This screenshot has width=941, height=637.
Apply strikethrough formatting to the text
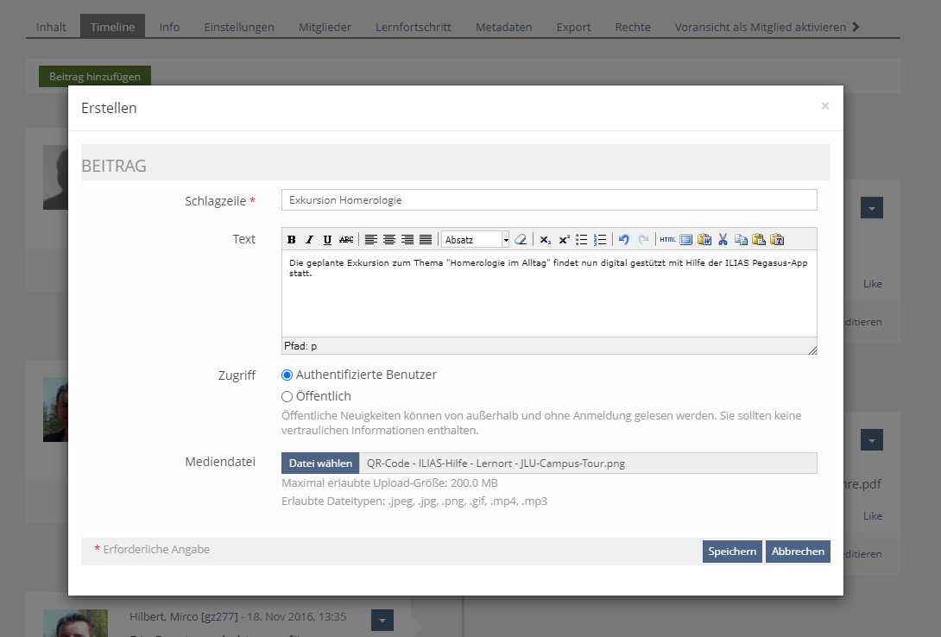[x=346, y=240]
